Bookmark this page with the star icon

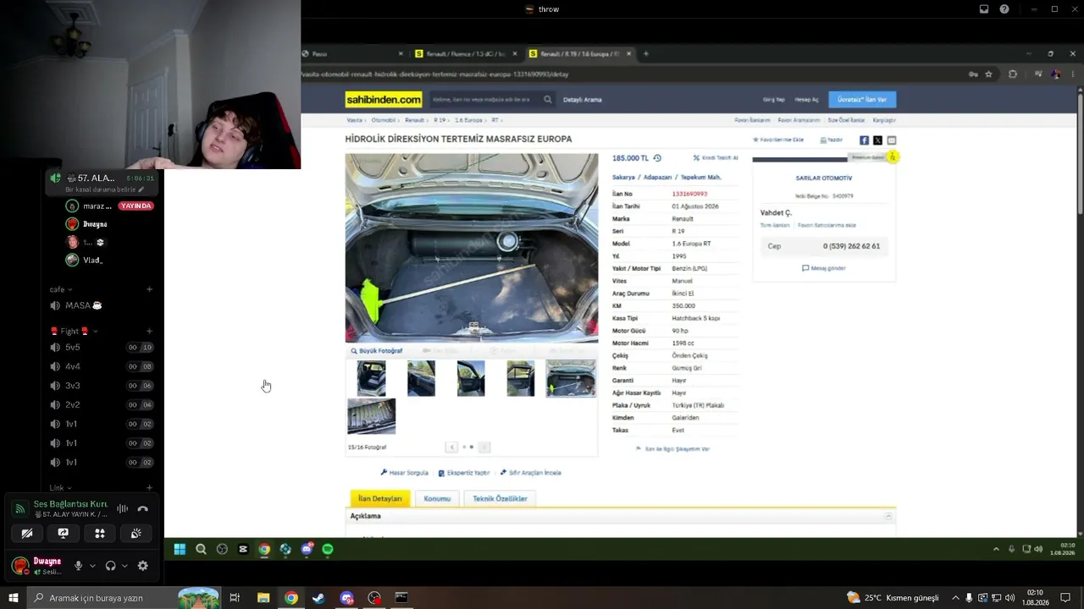tap(988, 74)
